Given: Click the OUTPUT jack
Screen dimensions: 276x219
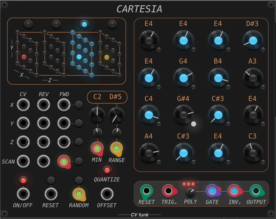Looking at the screenshot, I should (x=256, y=191).
